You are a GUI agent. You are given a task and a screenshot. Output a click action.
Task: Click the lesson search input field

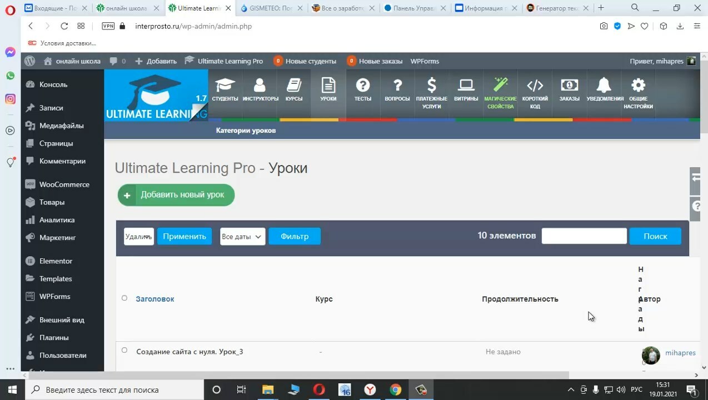tap(584, 236)
